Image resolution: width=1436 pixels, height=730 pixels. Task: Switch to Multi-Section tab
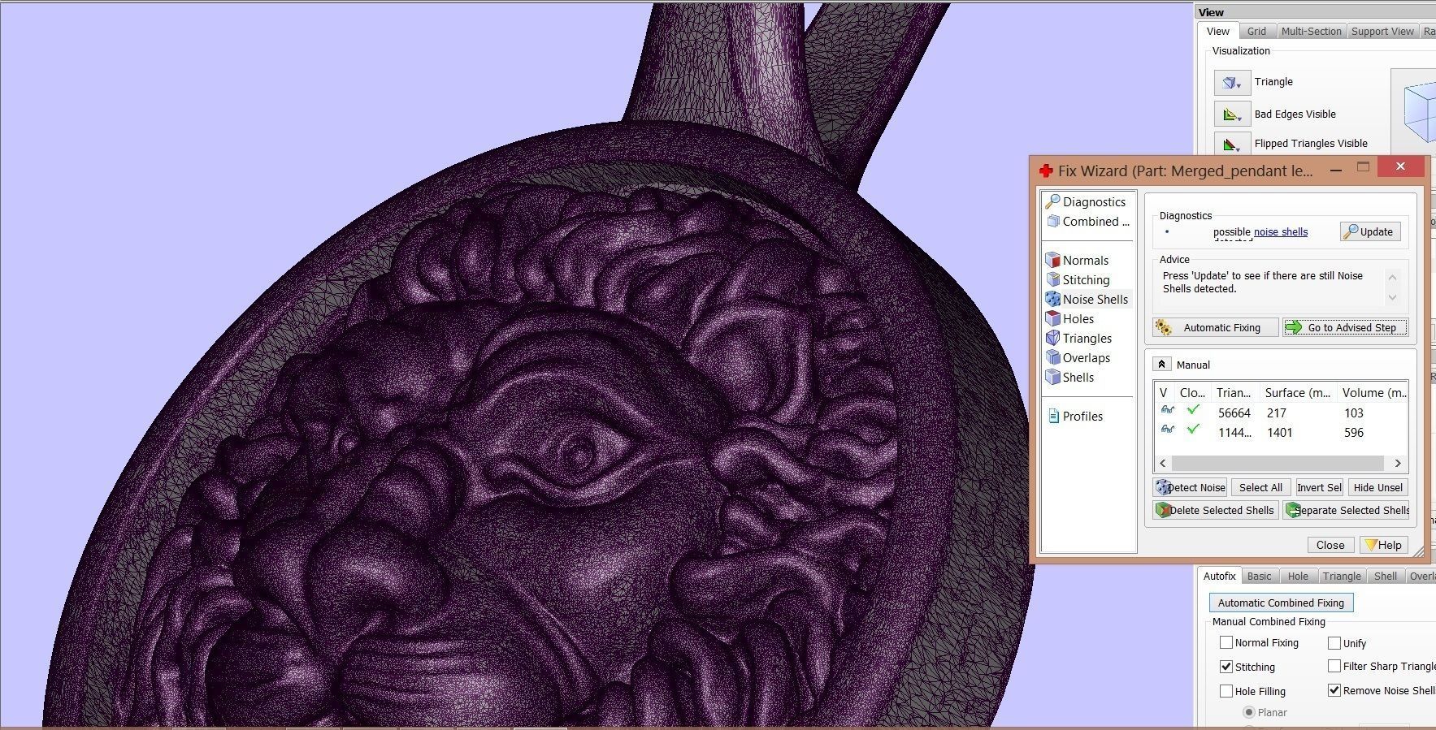click(1311, 31)
